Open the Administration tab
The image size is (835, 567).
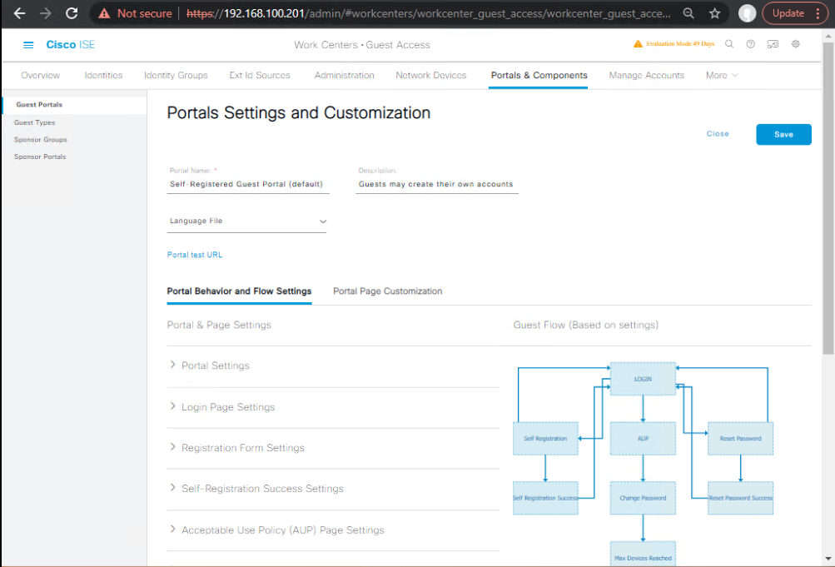344,76
